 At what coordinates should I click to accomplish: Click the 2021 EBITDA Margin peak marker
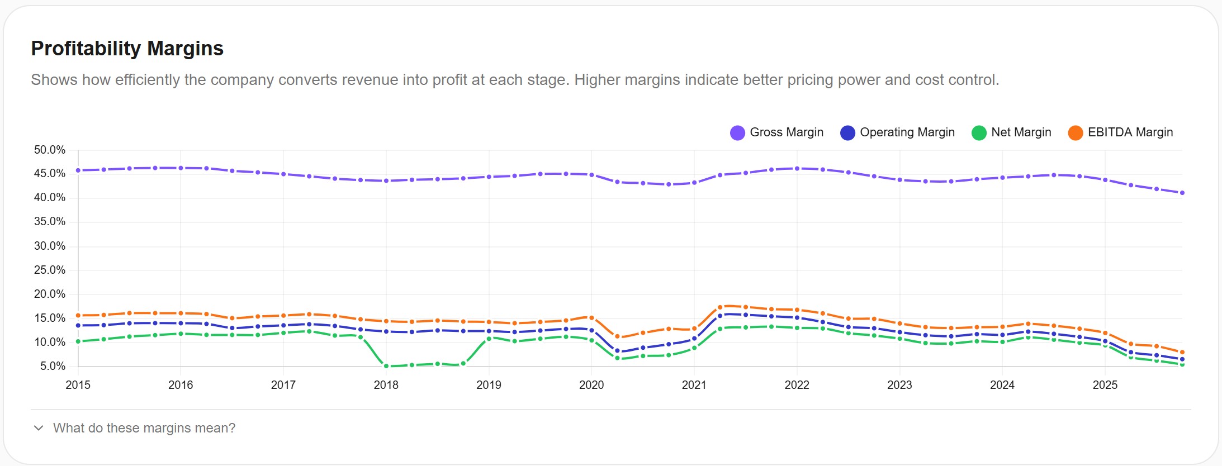pyautogui.click(x=721, y=306)
